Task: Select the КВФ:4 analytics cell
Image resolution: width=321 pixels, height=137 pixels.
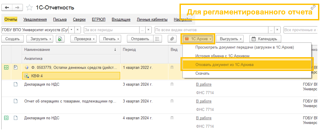Action: [x=71, y=76]
